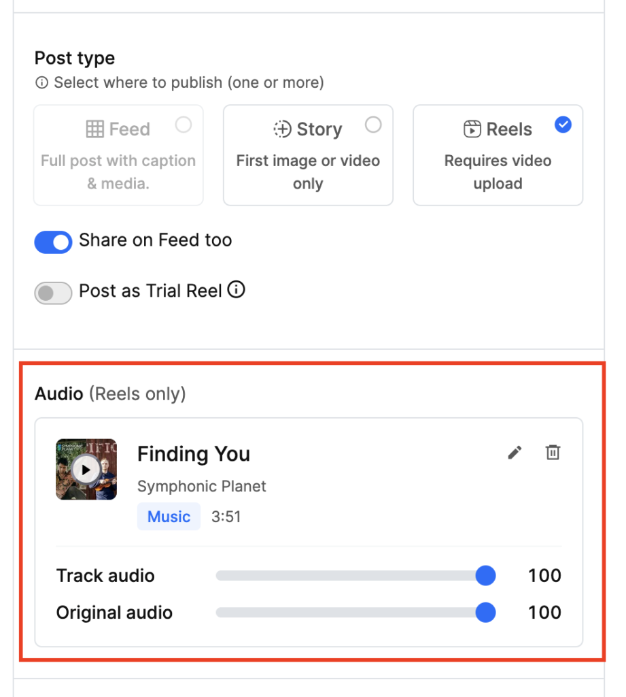Click the Reels video icon
This screenshot has width=626, height=697.
pyautogui.click(x=472, y=129)
